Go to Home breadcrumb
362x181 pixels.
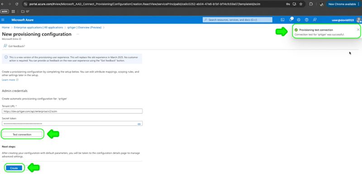6,28
